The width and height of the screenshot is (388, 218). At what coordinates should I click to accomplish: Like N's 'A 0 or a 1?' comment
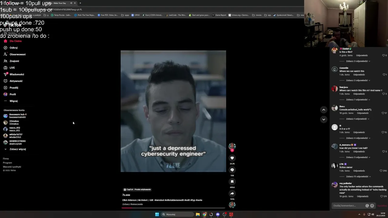point(383,132)
